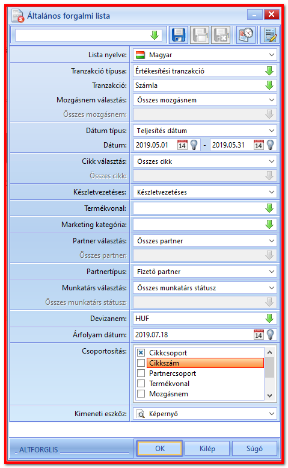Click the Súgó help button

pos(255,448)
